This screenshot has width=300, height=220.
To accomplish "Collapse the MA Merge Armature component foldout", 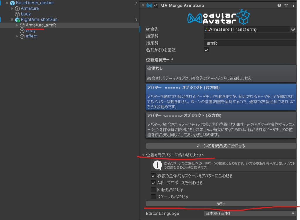I will pos(143,5).
